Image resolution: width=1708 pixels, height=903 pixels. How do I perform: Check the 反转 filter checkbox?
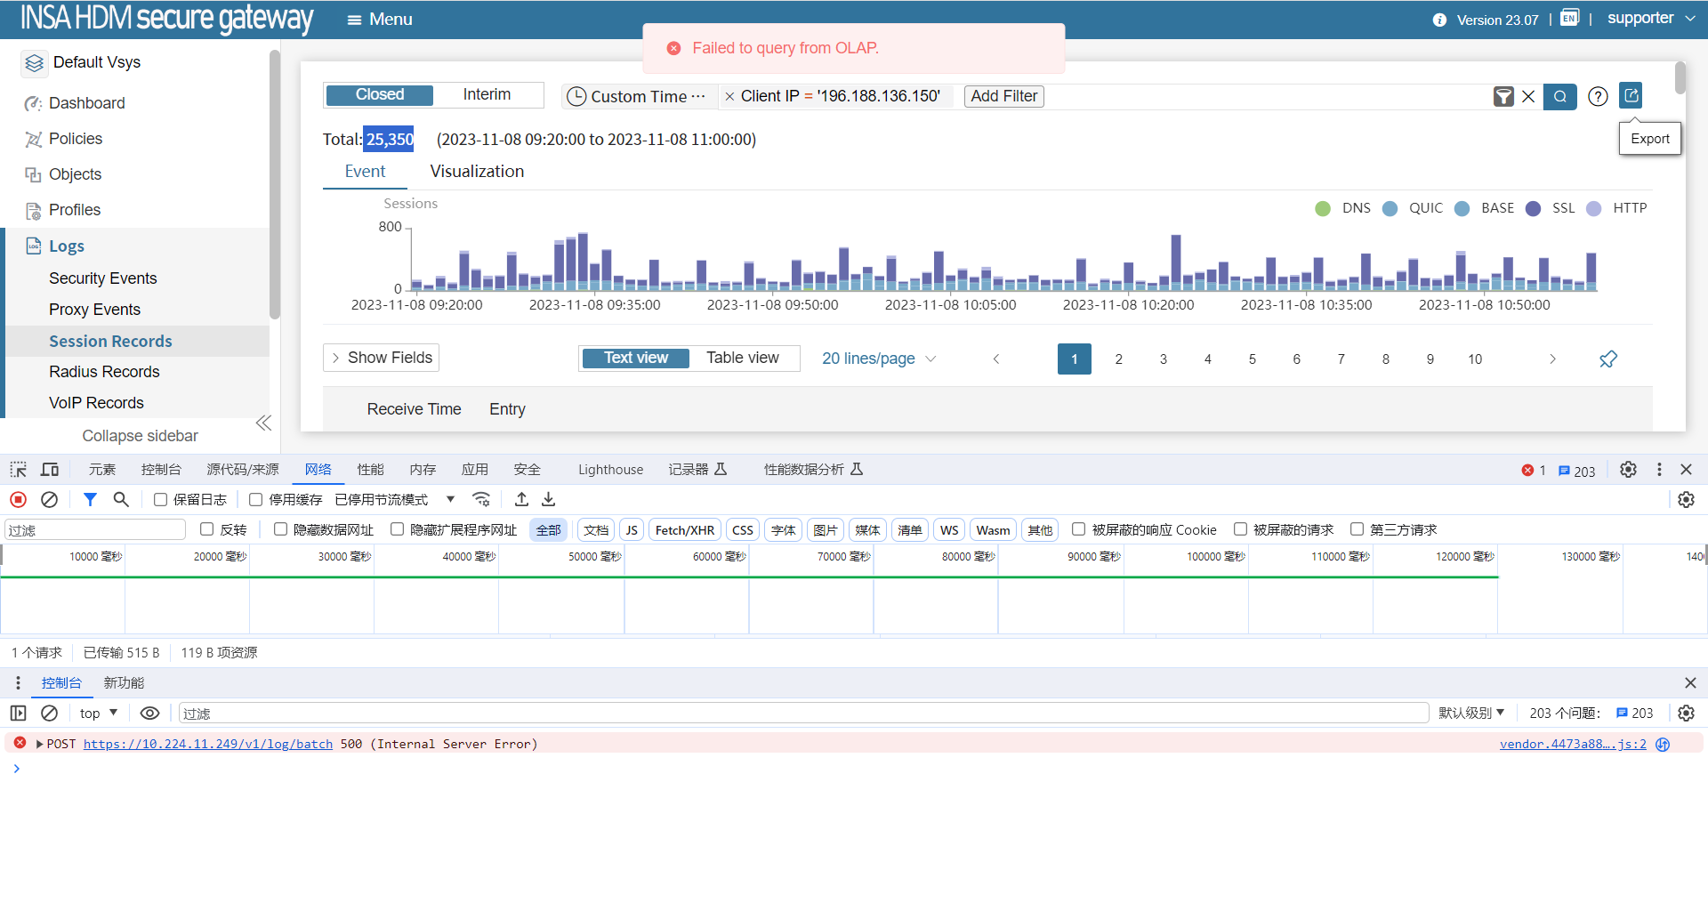207,529
